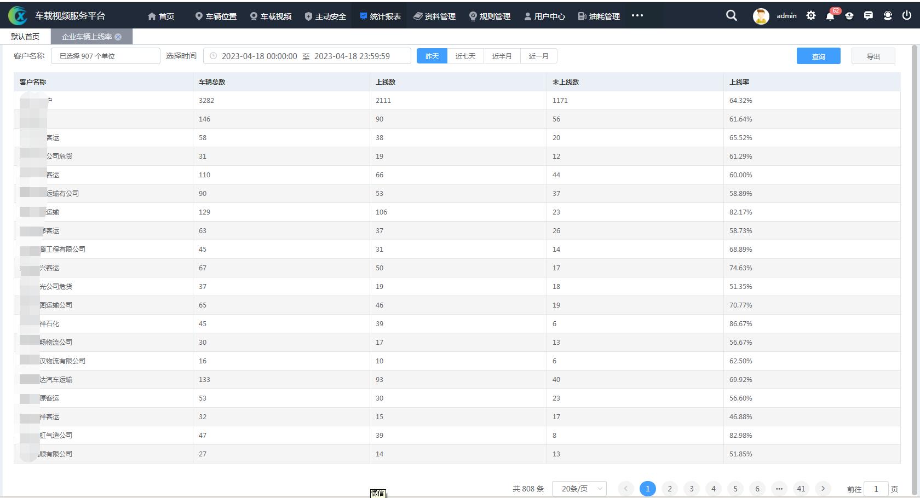This screenshot has height=498, width=920.
Task: Click the admin user avatar
Action: [x=761, y=16]
